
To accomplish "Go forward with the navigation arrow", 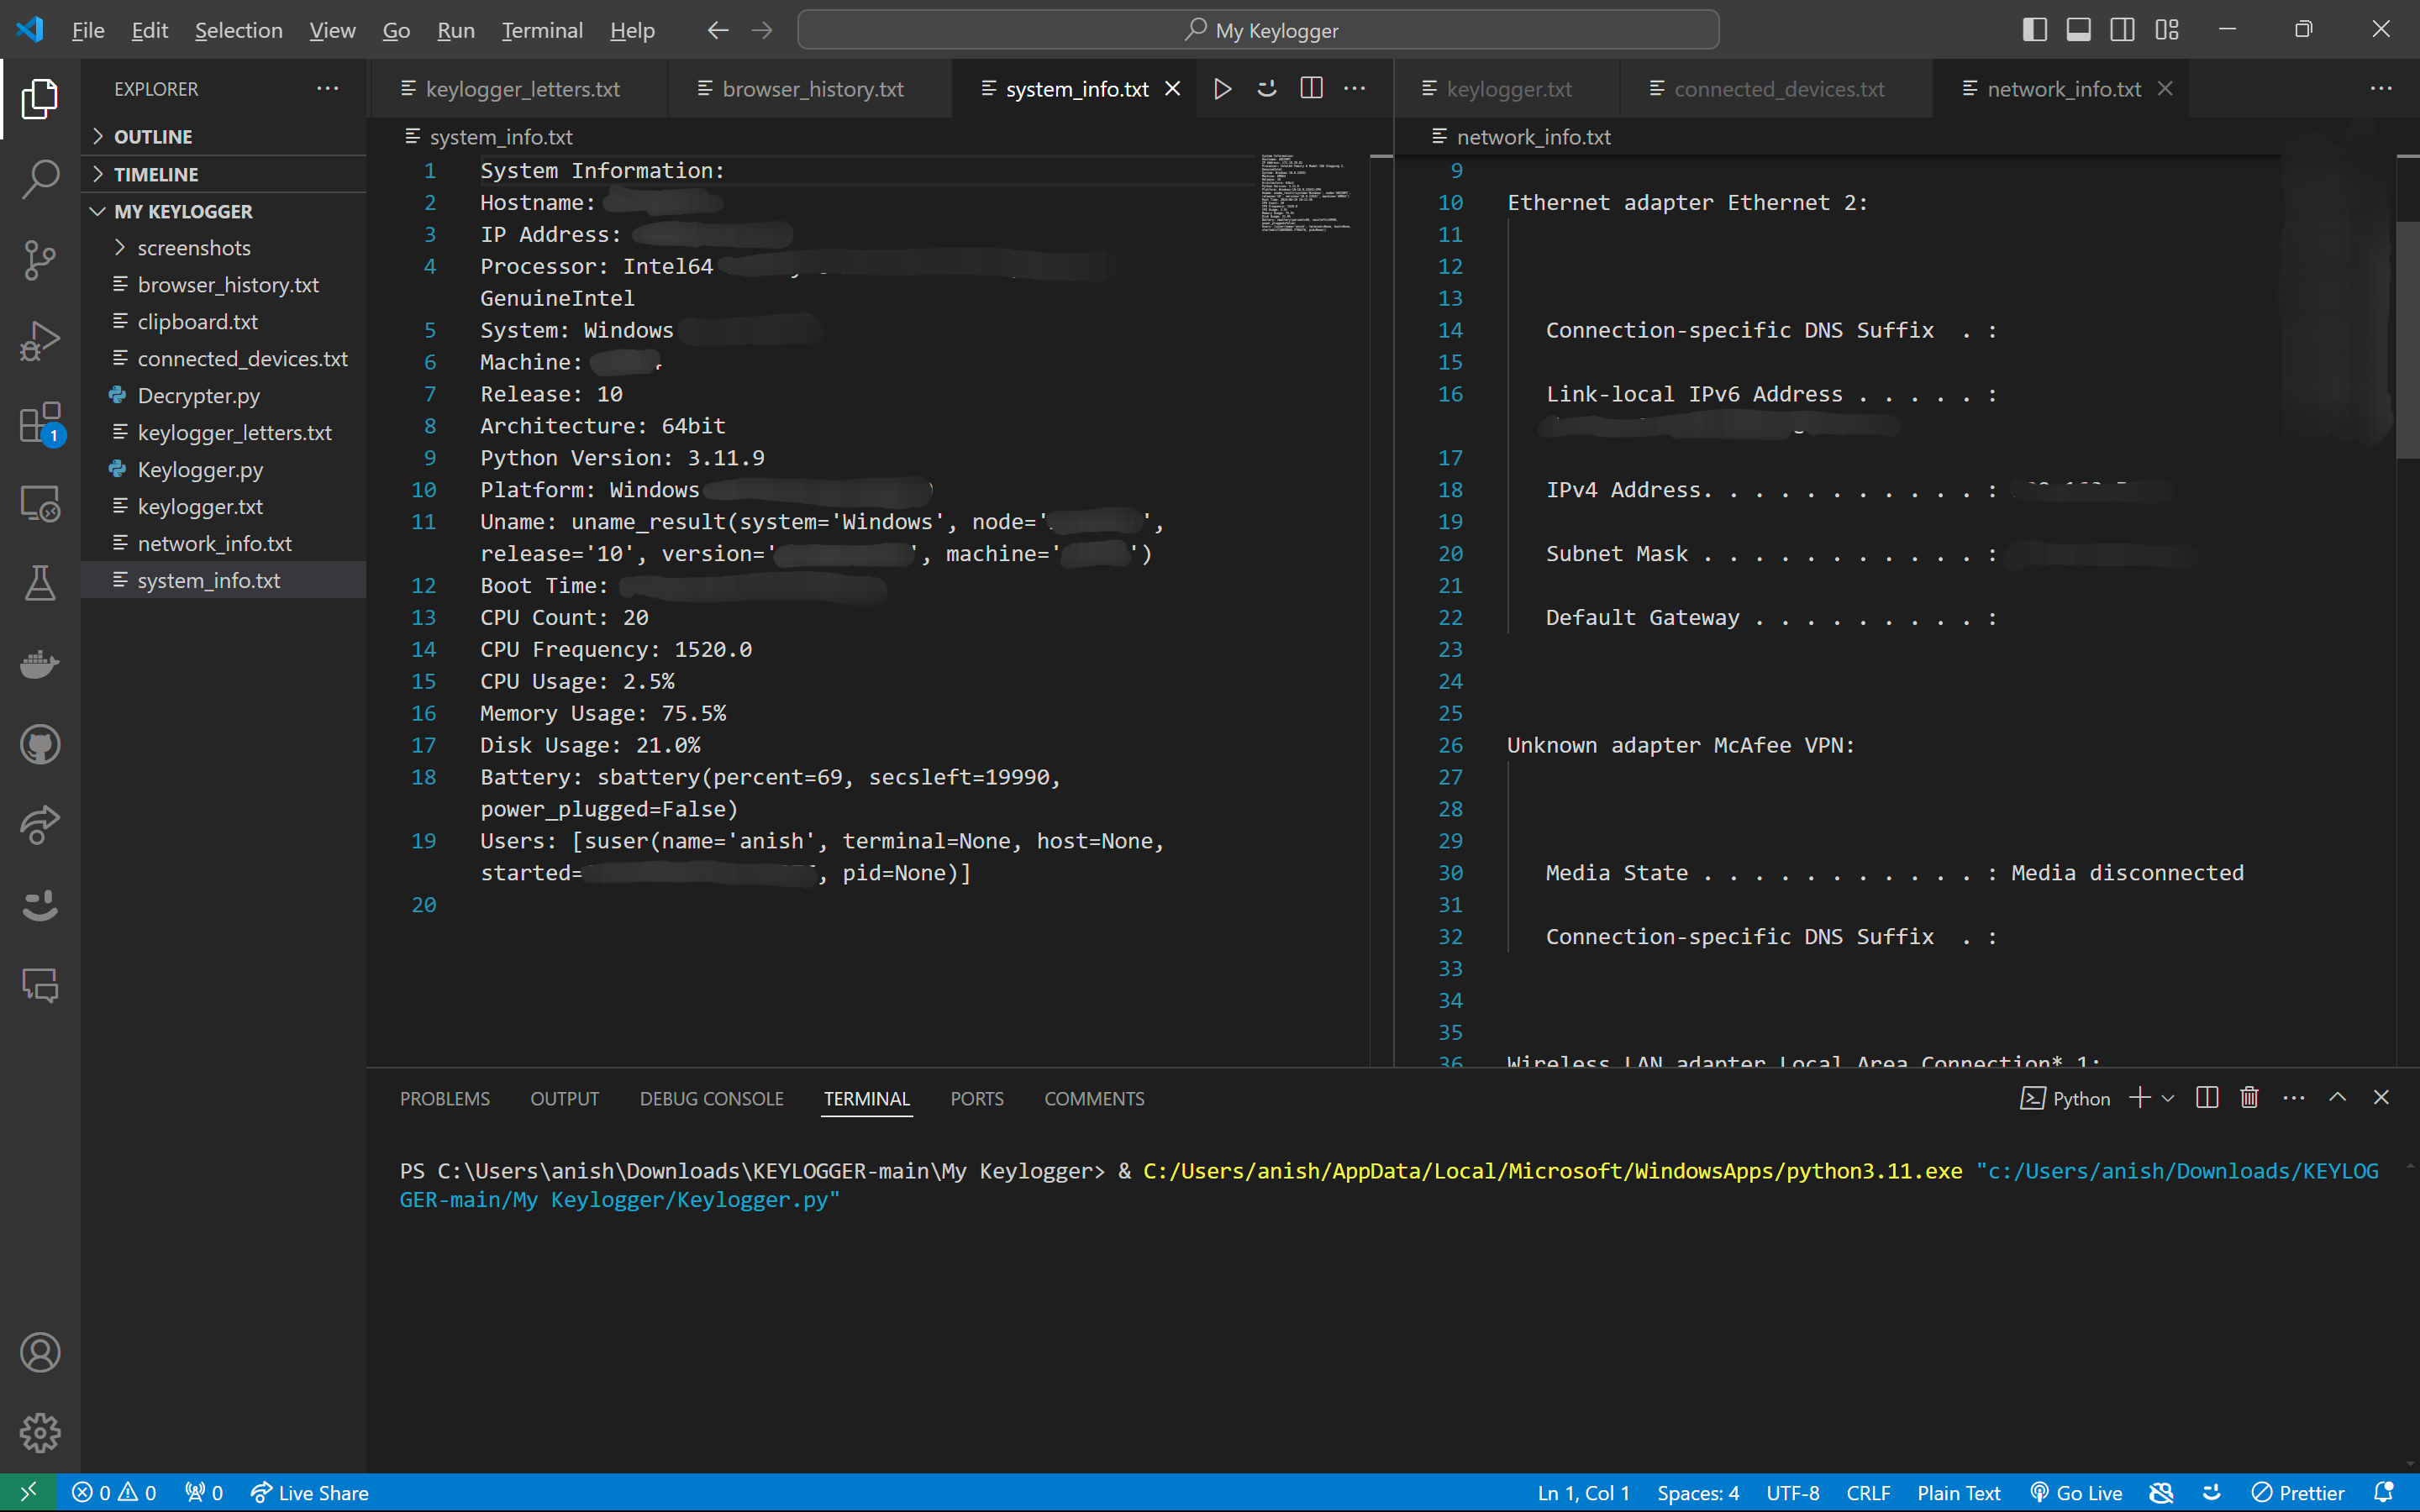I will coord(762,30).
